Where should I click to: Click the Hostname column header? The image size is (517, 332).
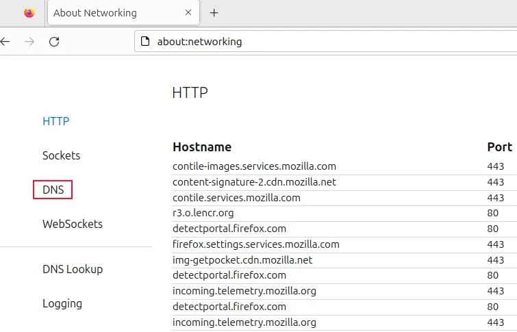click(x=202, y=146)
